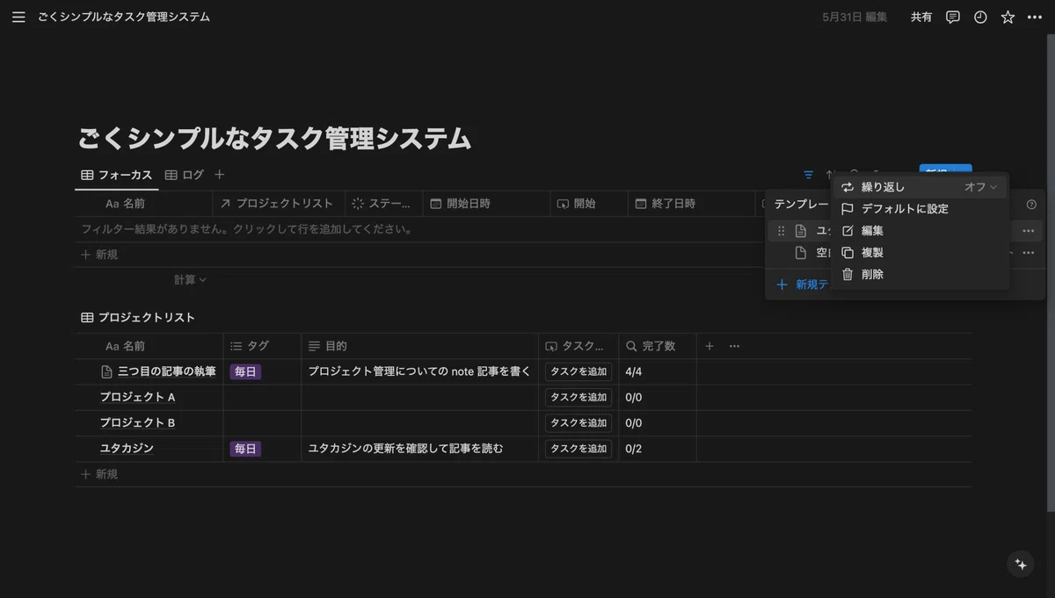Open more options for the 空 template
Viewport: 1055px width, 598px height.
click(x=1028, y=253)
